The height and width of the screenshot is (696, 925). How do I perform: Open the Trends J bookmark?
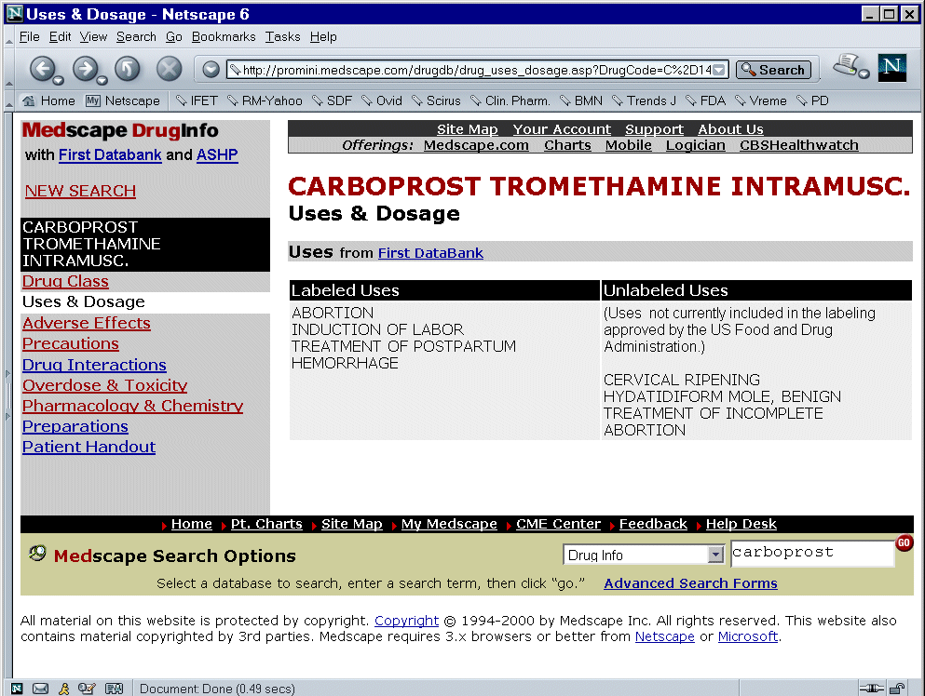click(645, 100)
